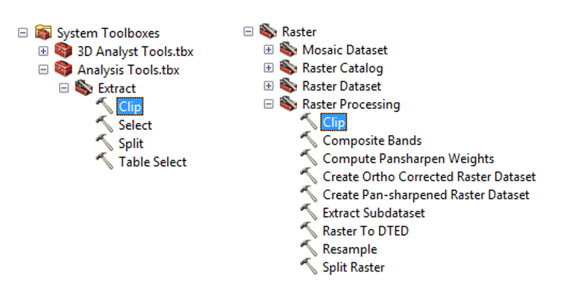Select Compute Pansharpen Weights tool
Screen dimensions: 567x308
click(407, 159)
